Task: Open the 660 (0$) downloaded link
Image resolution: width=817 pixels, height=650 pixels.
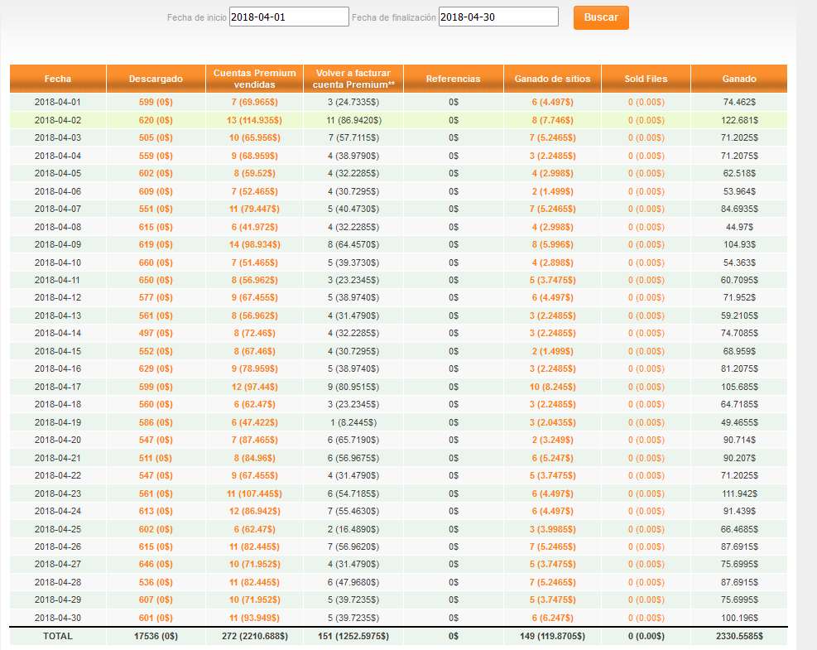Action: [x=156, y=262]
